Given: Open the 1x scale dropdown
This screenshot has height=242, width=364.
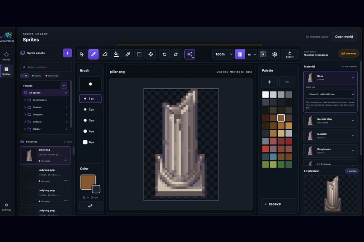Looking at the screenshot, I should tap(251, 54).
